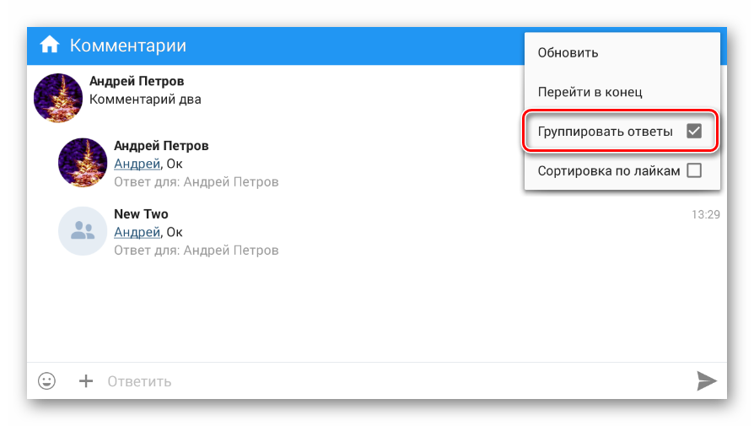Uncheck the Группировать ответы checkbox
The height and width of the screenshot is (426, 754).
(694, 131)
